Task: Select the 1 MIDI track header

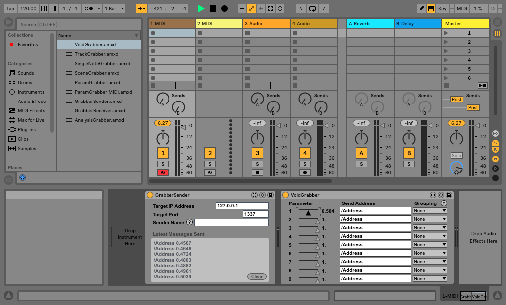Action: coord(171,23)
